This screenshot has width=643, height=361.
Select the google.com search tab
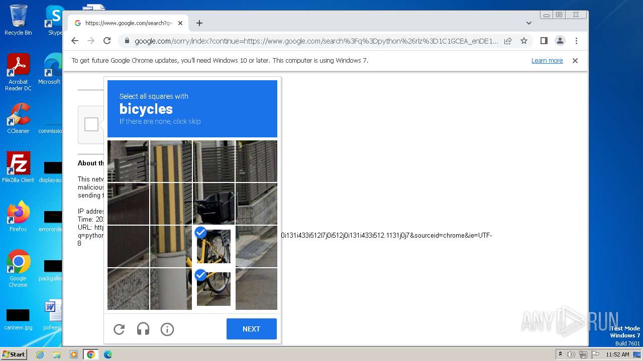(128, 23)
